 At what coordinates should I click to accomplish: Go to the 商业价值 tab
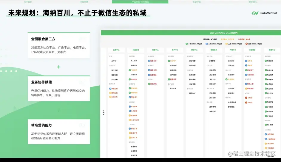point(196,2)
